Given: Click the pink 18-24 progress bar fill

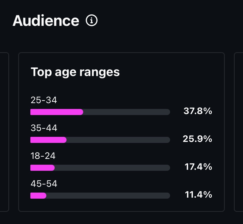Looking at the screenshot, I should point(42,168).
